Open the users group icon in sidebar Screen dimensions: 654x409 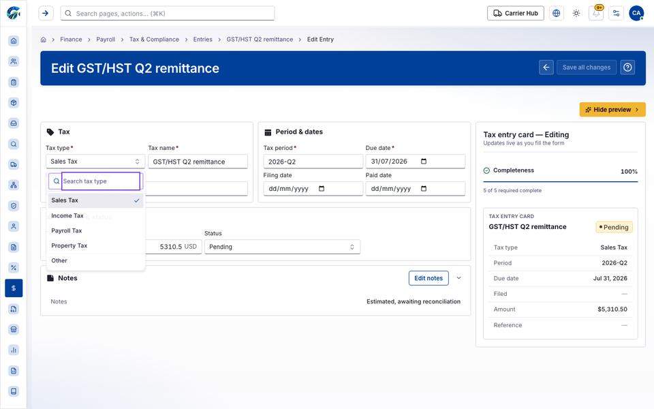[14, 61]
